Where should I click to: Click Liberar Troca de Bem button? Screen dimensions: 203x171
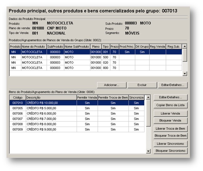tap(171, 129)
